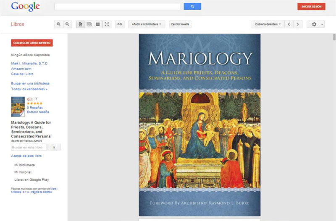Screen dimensions: 336x221
Task: Go to previous page arrow
Action: tap(289, 24)
